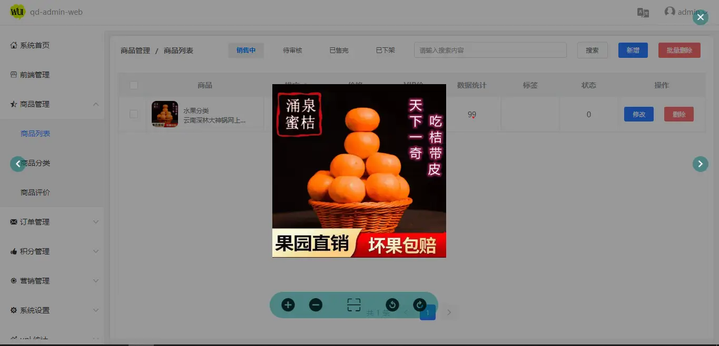This screenshot has height=346, width=719.
Task: Show the previous preview image
Action: [18, 164]
